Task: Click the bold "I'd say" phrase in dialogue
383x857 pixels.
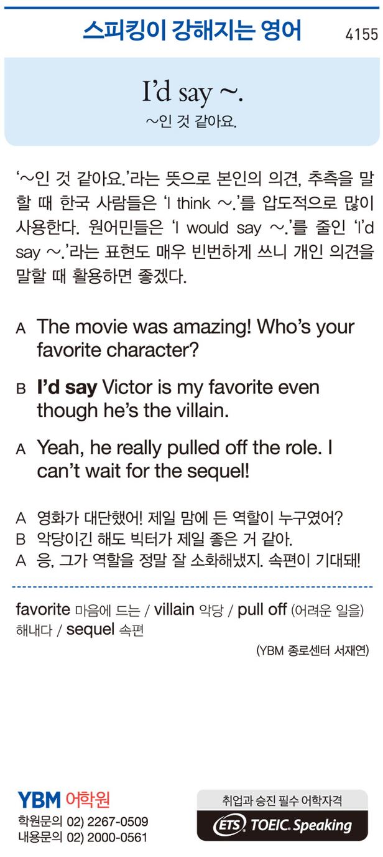Action: pyautogui.click(x=67, y=388)
